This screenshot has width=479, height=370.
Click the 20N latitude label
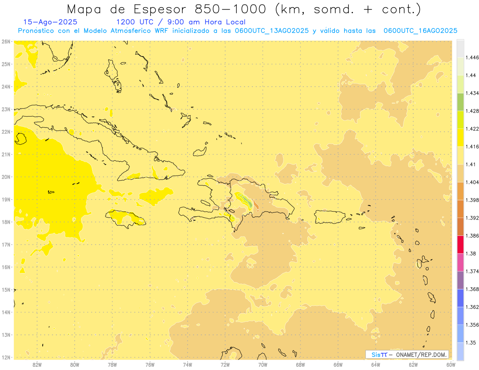(x=6, y=177)
